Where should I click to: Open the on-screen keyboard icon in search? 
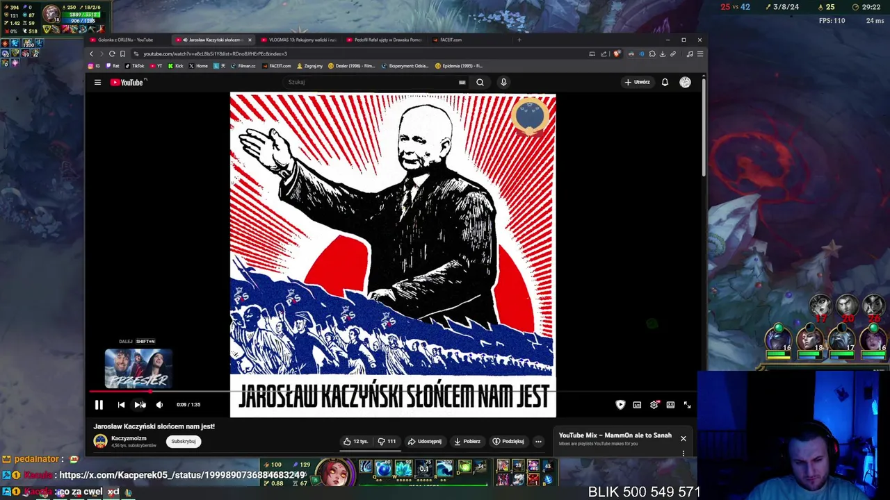pyautogui.click(x=462, y=82)
